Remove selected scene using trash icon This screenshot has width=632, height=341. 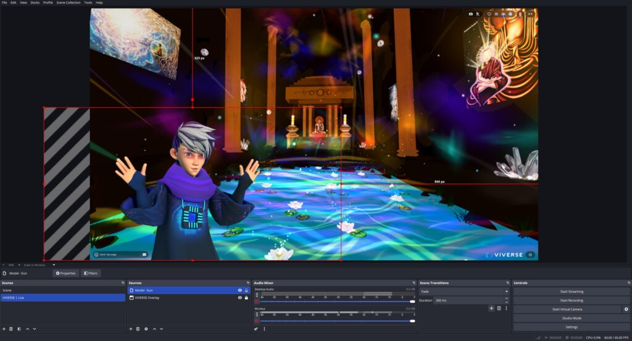pyautogui.click(x=11, y=329)
